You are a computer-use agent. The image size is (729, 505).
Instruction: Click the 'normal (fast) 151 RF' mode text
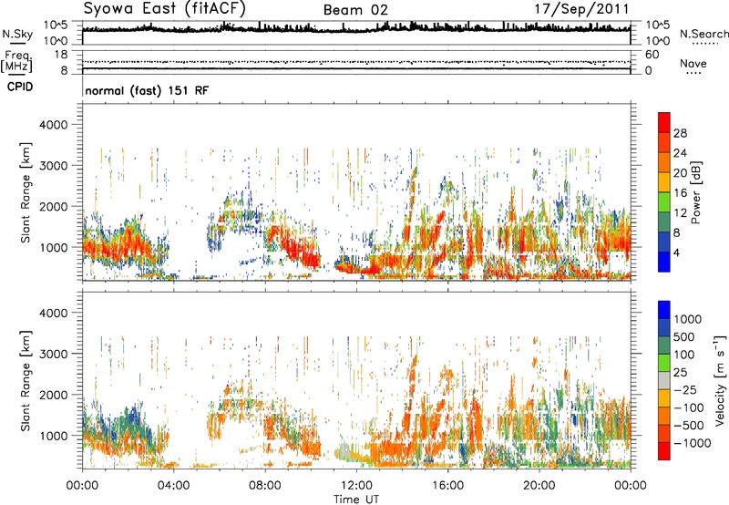147,90
